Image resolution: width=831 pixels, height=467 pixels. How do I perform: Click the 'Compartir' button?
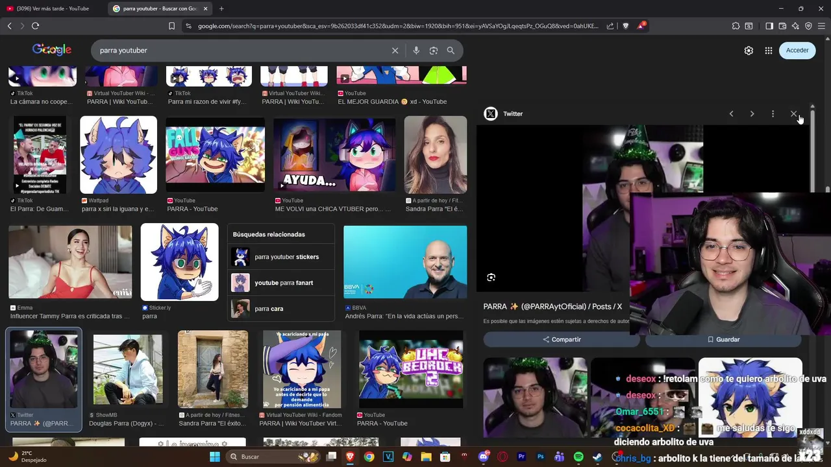click(562, 339)
